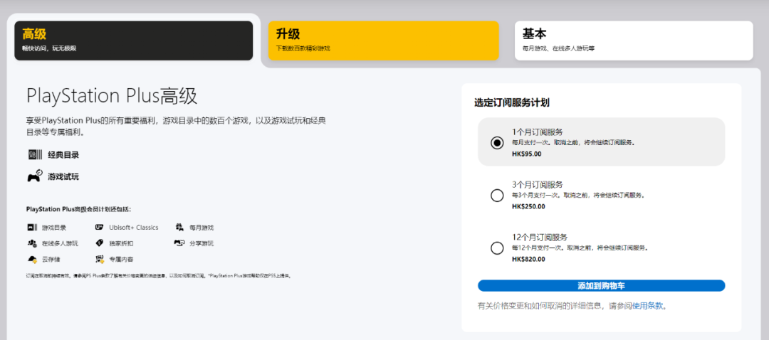Viewport: 769px width, 340px height.
Task: Click the HK$820.00 price
Action: 528,259
